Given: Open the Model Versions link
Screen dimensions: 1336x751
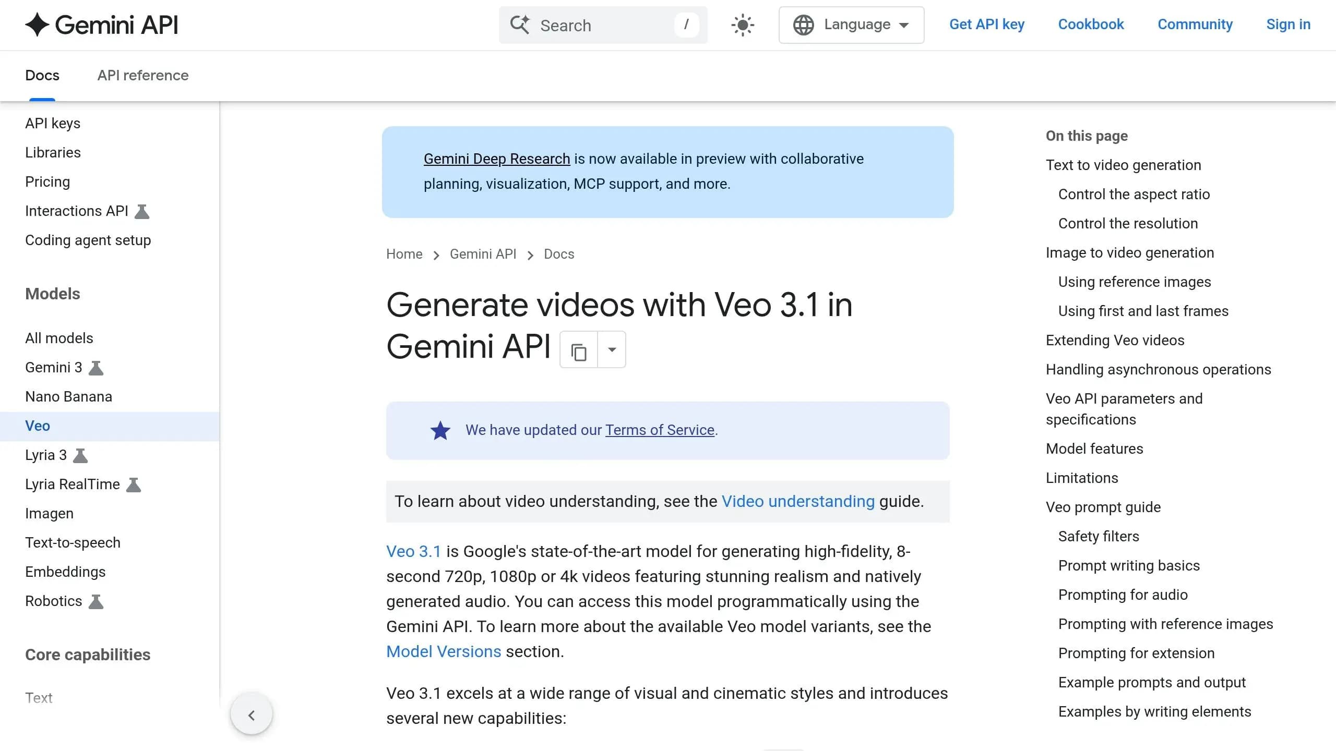Looking at the screenshot, I should coord(444,652).
